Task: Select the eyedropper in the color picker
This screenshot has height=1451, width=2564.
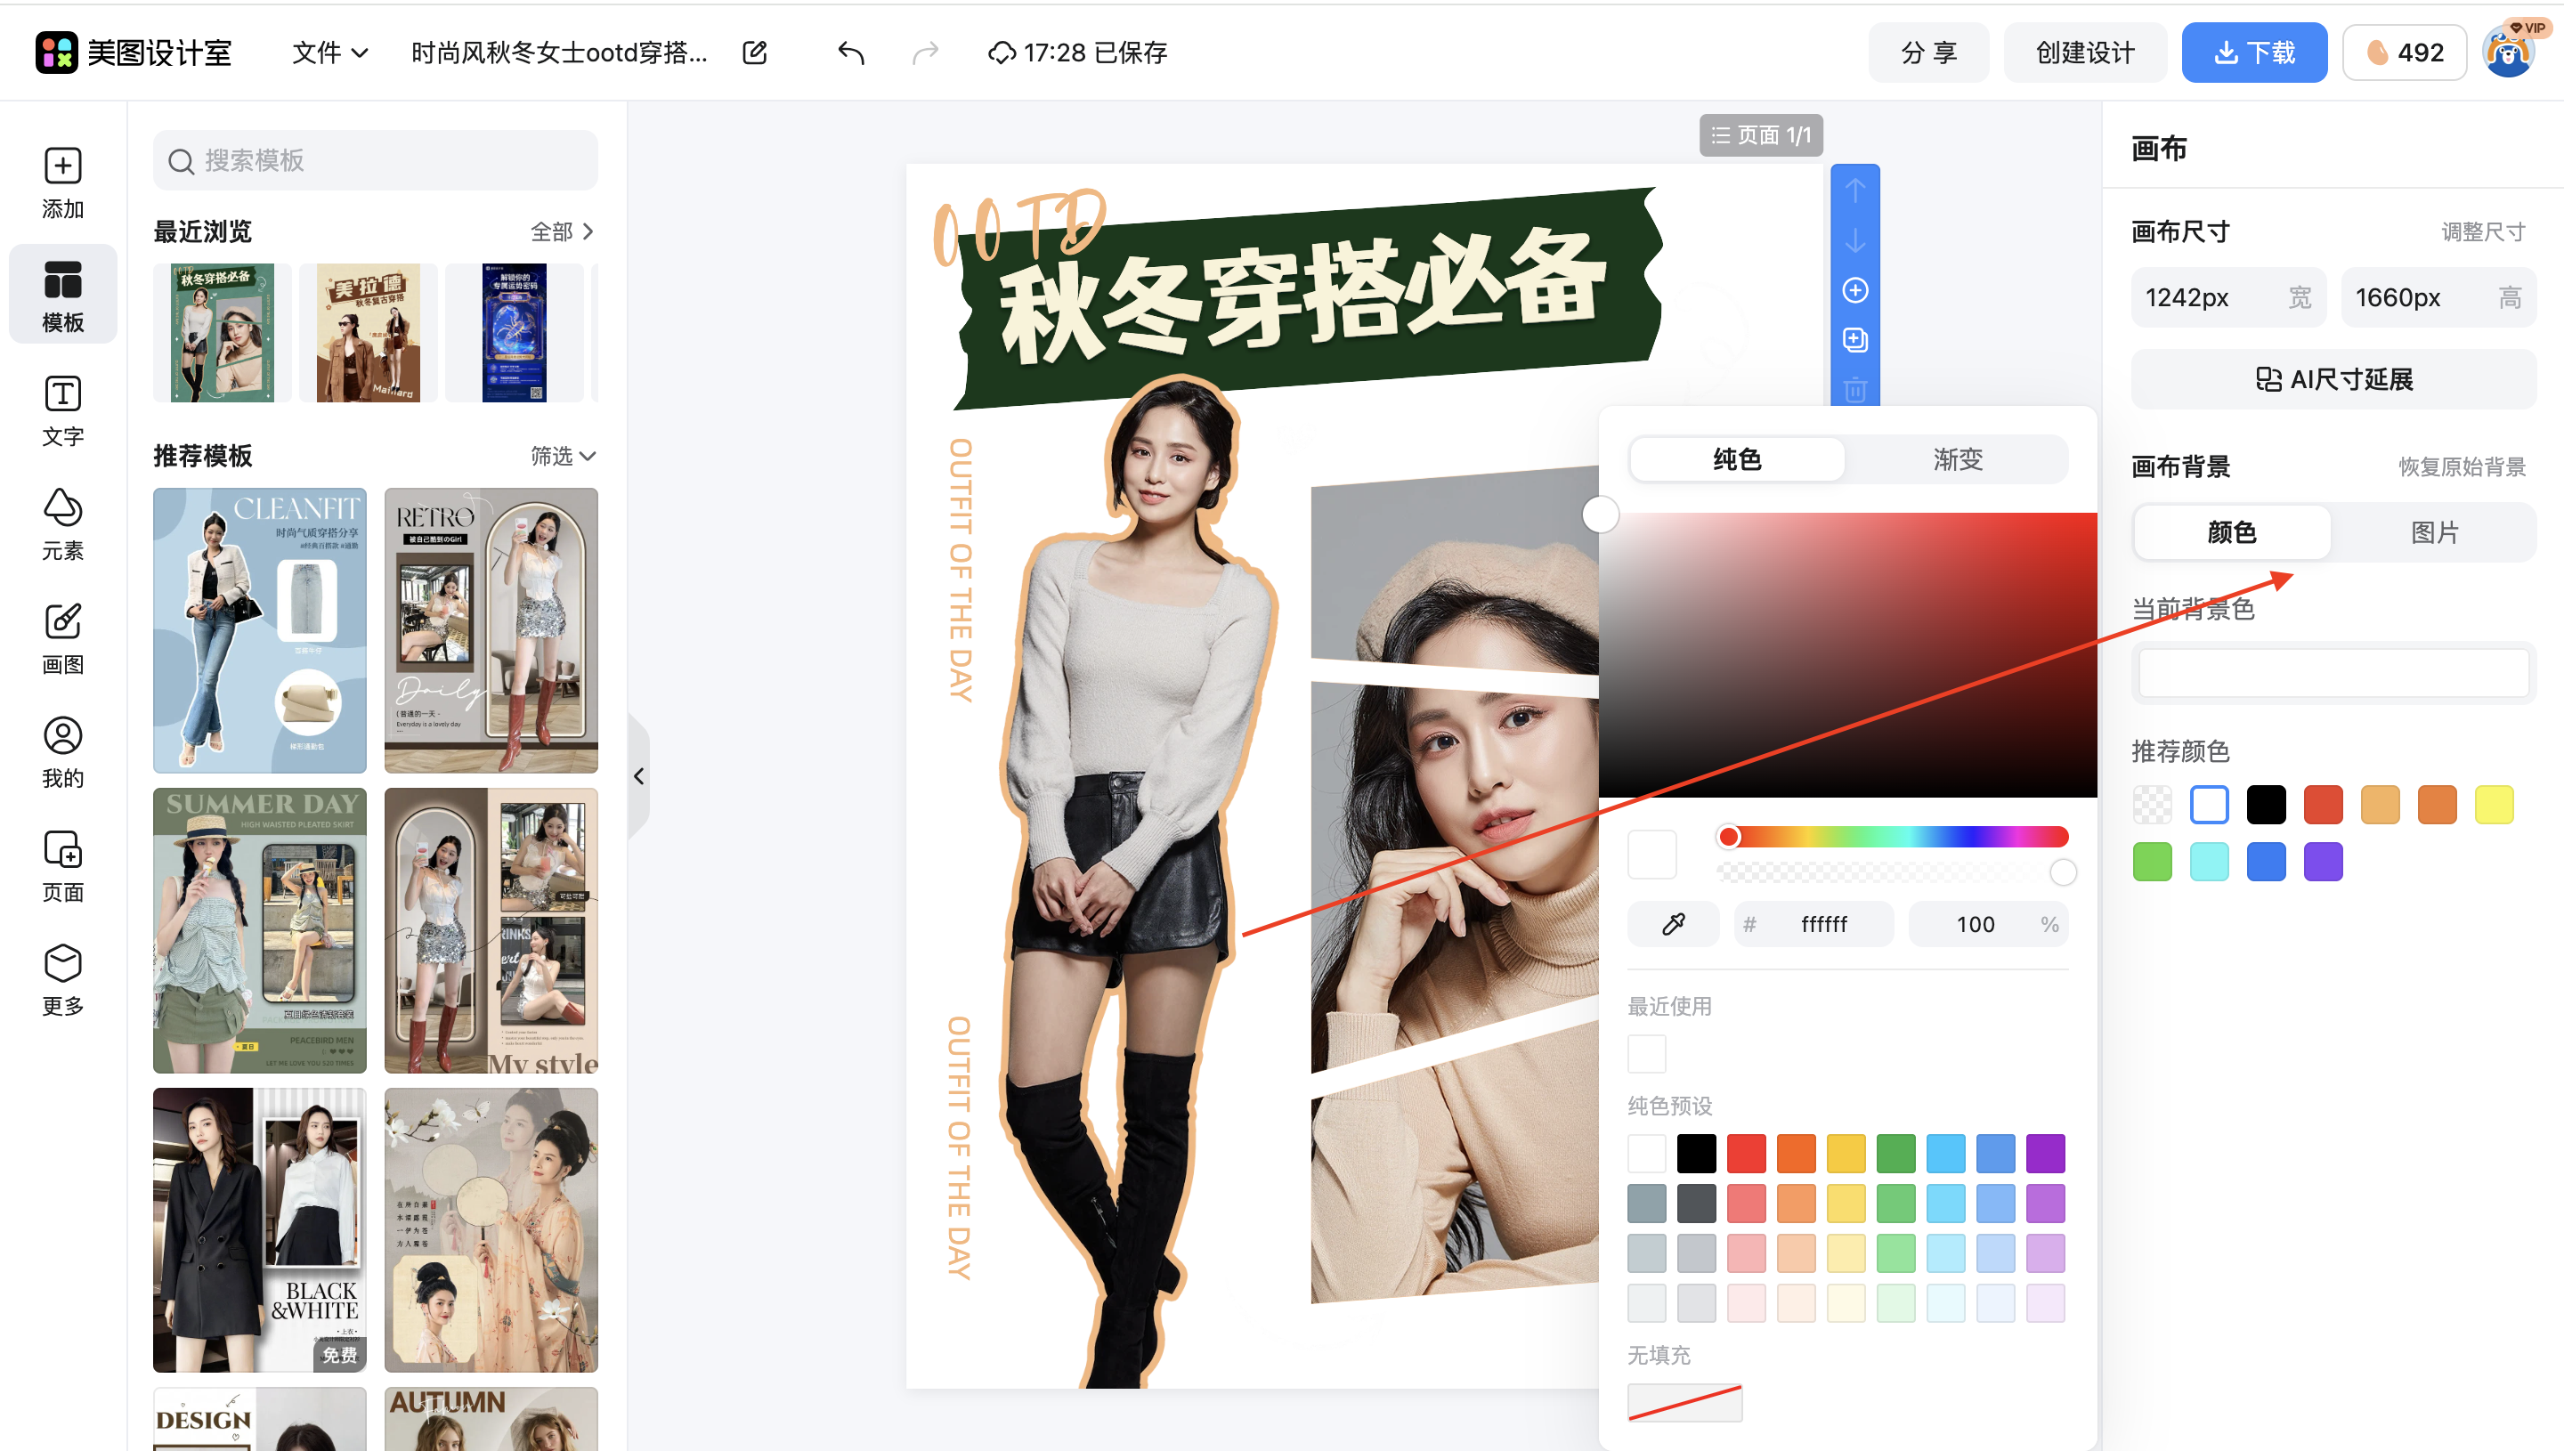Action: (1672, 923)
